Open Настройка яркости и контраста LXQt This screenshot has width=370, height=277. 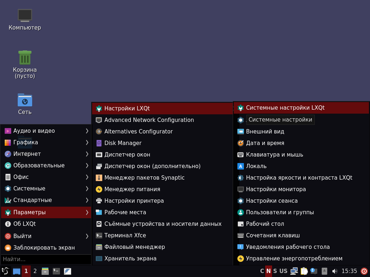pyautogui.click(x=301, y=177)
